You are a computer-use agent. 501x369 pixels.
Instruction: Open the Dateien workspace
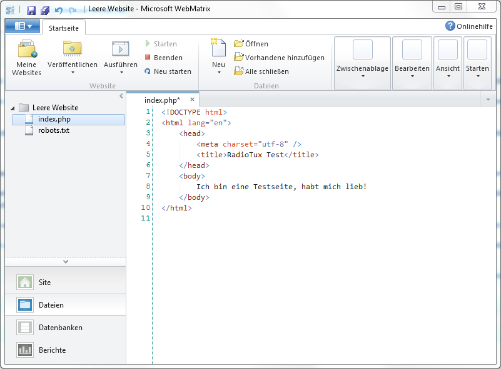(x=66, y=304)
